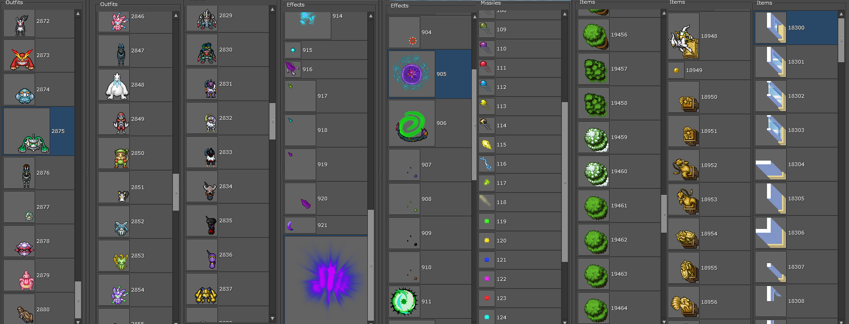Viewport: 849px width, 324px height.
Task: Select the red star missile 123
Action: tap(487, 298)
